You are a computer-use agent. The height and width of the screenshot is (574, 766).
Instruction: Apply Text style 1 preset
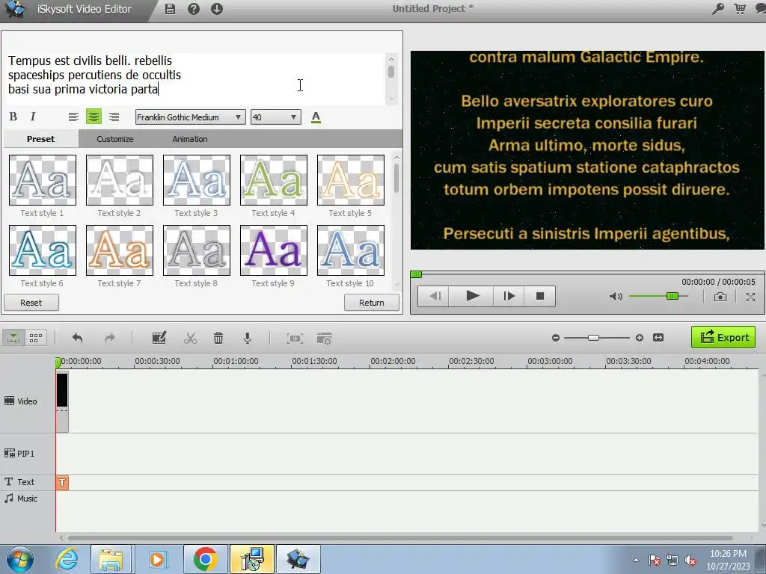(x=43, y=180)
